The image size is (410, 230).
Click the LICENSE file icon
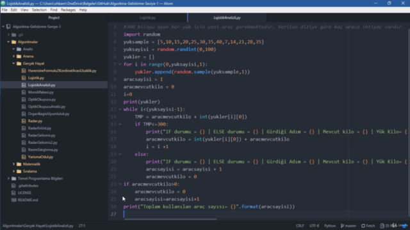13,193
